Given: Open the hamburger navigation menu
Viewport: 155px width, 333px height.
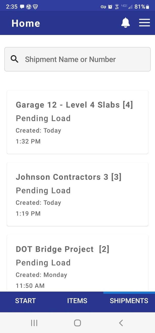Looking at the screenshot, I should [144, 23].
